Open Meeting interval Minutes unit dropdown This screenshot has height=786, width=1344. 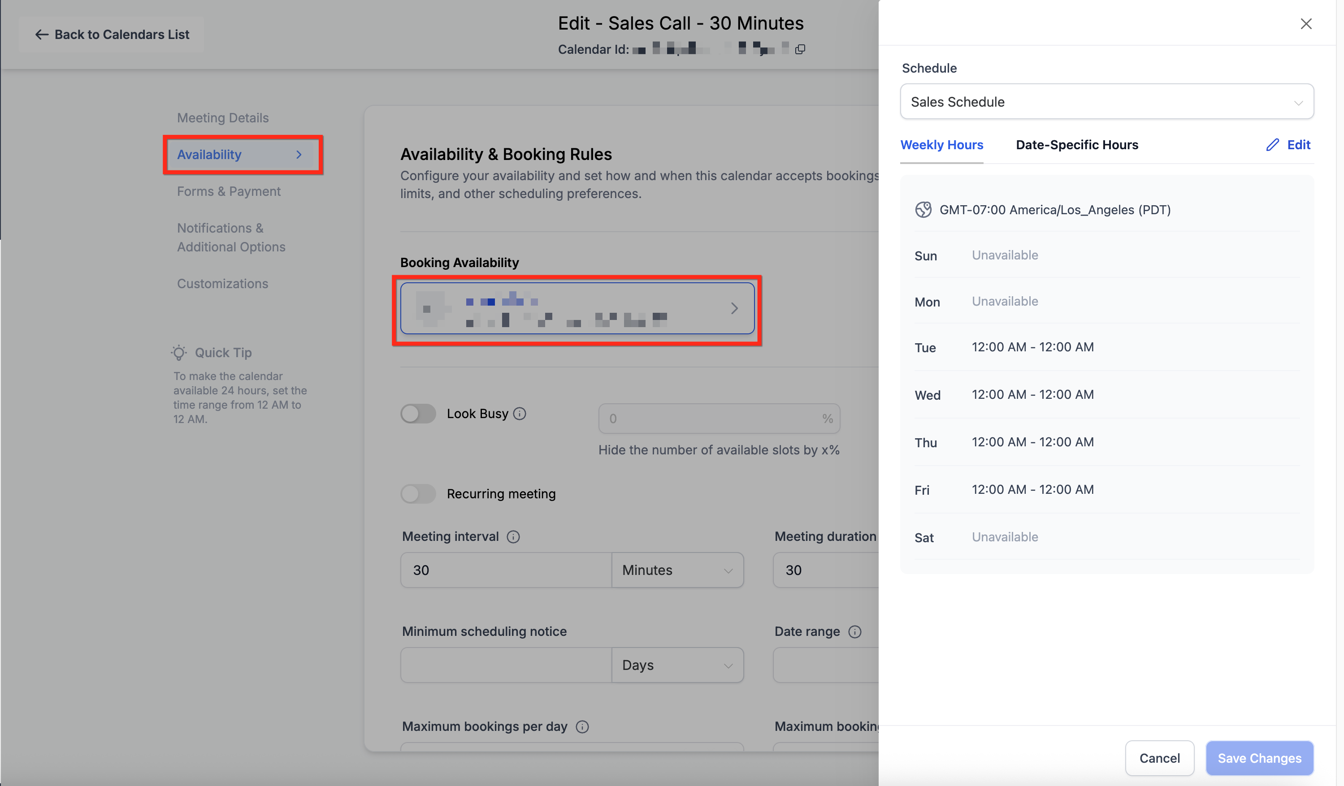click(x=677, y=570)
